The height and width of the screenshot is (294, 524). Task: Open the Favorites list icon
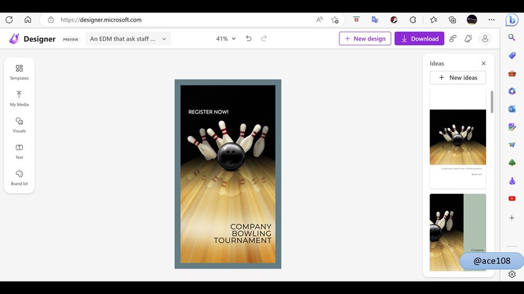click(x=434, y=20)
